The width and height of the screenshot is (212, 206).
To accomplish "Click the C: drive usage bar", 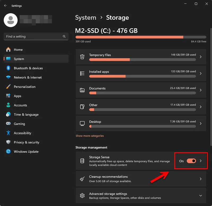I will [x=141, y=37].
